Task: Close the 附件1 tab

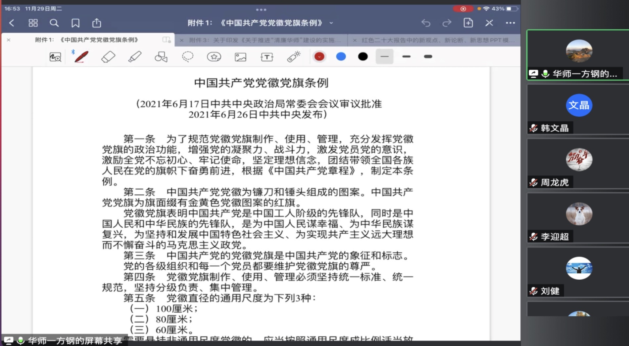Action: [9, 40]
